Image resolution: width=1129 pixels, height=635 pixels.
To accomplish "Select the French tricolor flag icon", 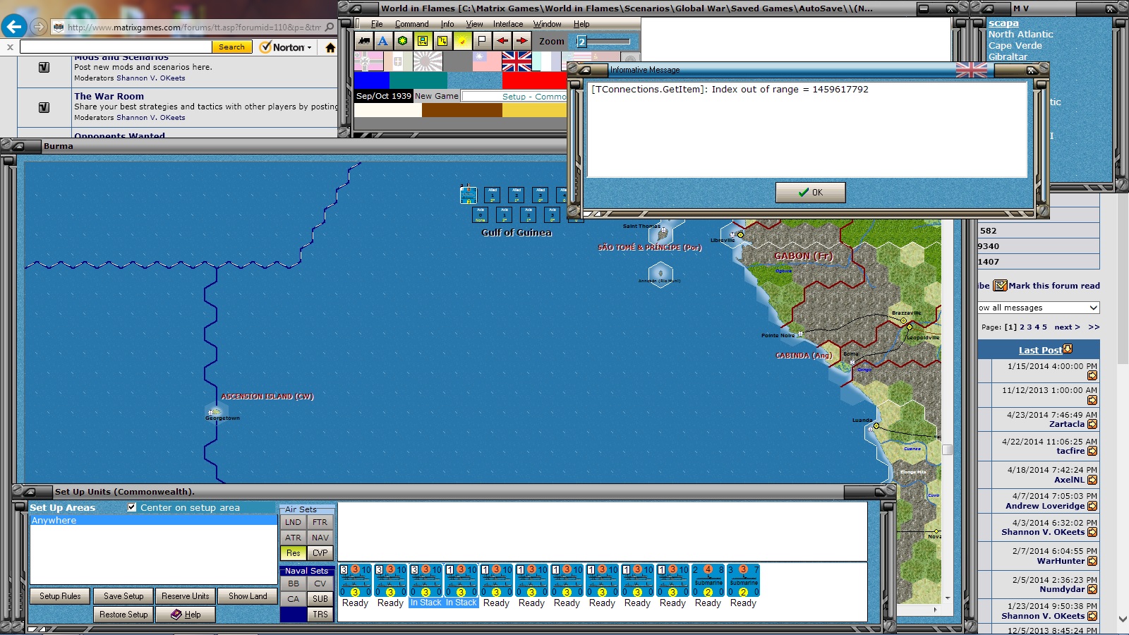I will click(546, 61).
